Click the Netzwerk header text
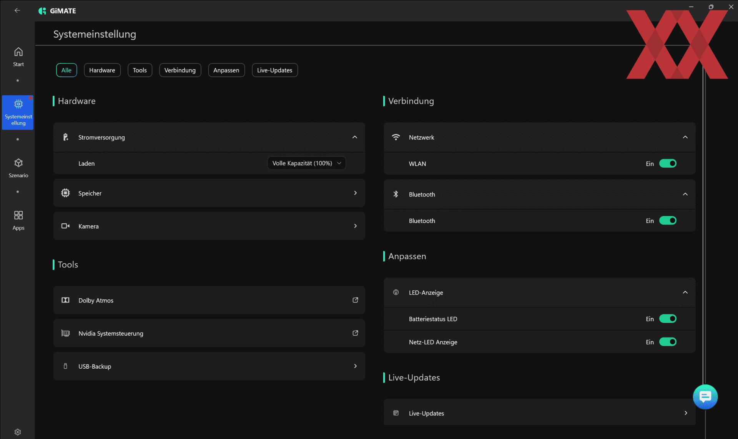 point(421,138)
